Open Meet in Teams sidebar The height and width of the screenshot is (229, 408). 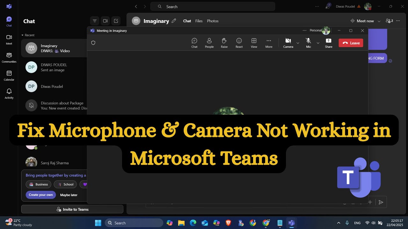pos(9,39)
